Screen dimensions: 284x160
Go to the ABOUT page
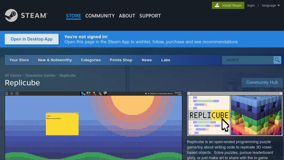pos(127,16)
